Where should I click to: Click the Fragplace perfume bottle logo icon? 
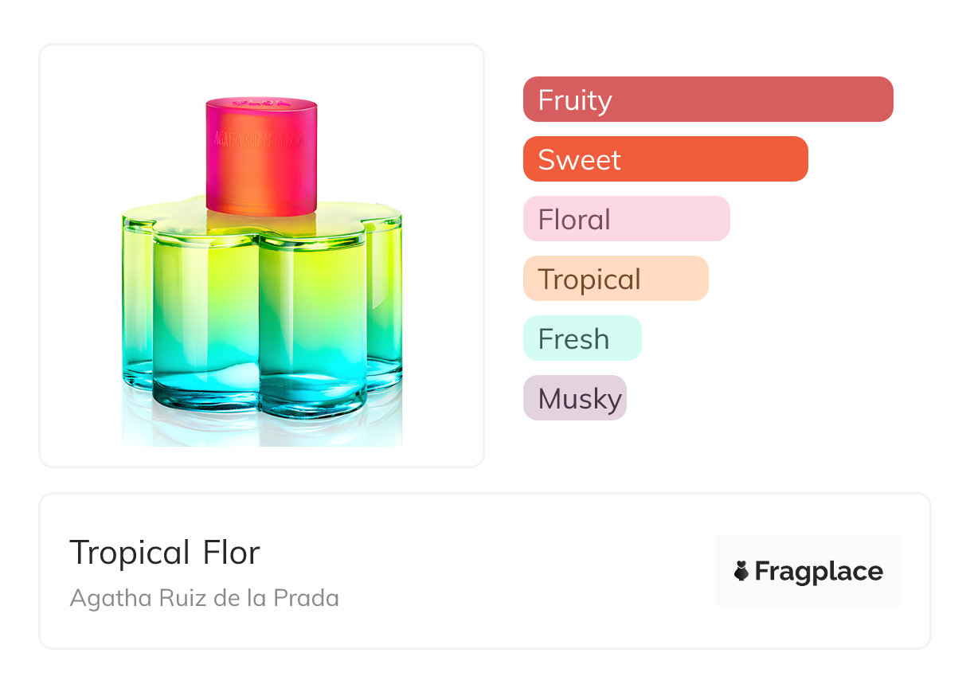(x=741, y=571)
